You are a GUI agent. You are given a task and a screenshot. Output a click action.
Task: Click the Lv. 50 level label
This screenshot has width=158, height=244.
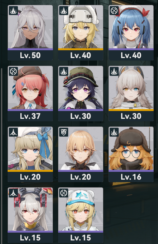[x=30, y=55]
